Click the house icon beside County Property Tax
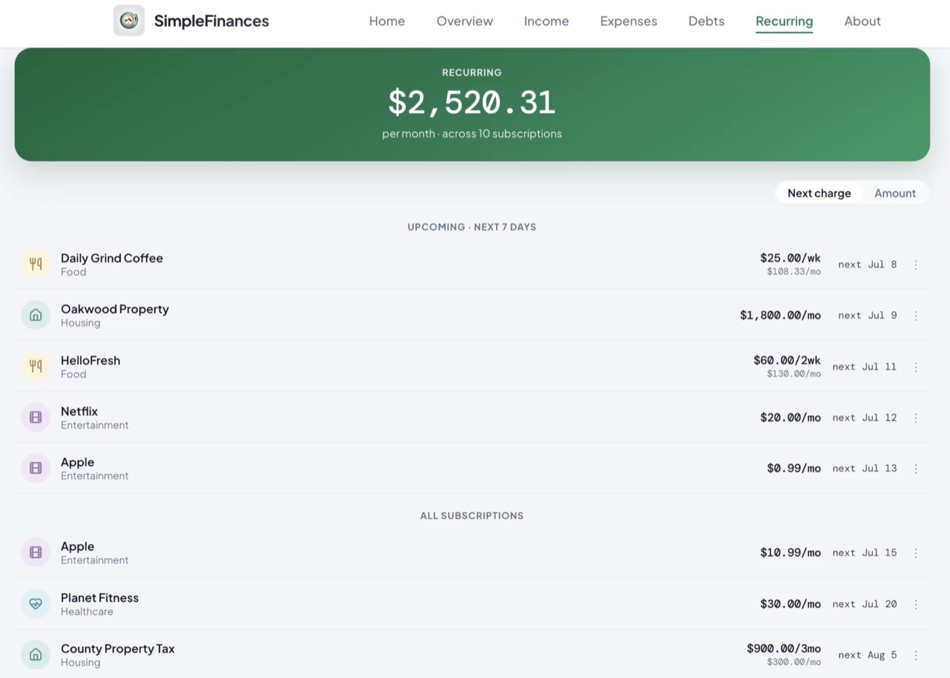 tap(36, 655)
